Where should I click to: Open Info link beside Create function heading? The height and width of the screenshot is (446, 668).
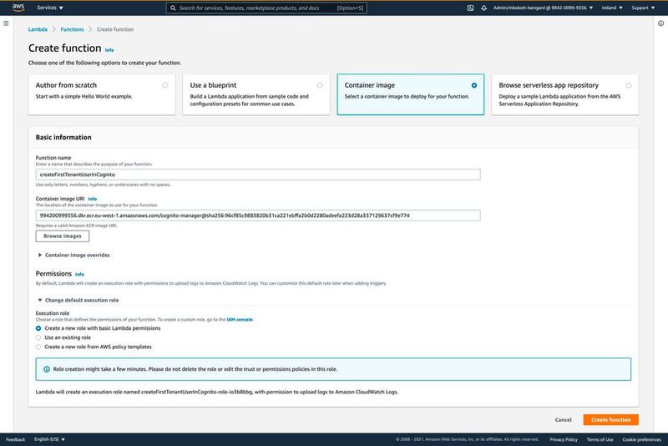[109, 50]
